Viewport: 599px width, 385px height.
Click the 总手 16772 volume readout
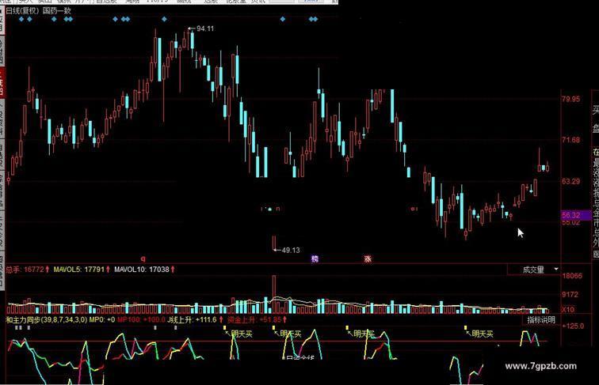(28, 270)
